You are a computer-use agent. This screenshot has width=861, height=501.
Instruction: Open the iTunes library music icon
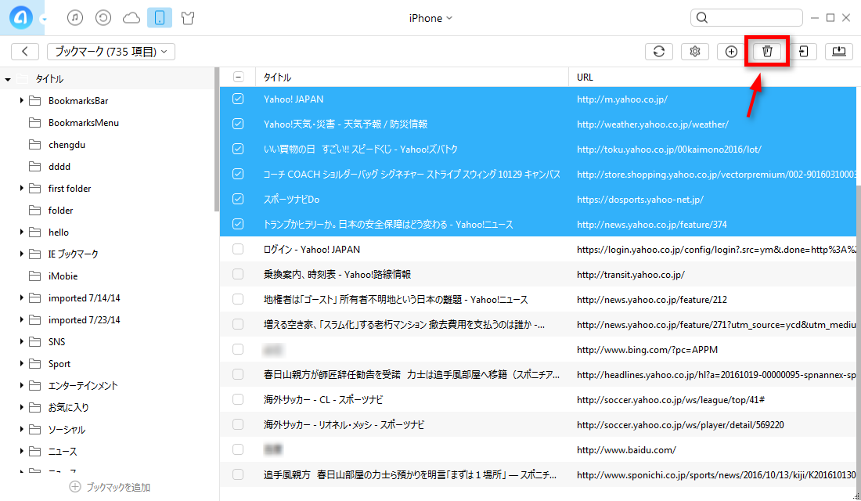(74, 17)
